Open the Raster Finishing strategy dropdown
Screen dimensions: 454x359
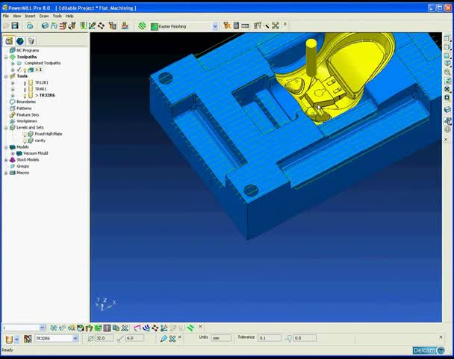coord(215,26)
